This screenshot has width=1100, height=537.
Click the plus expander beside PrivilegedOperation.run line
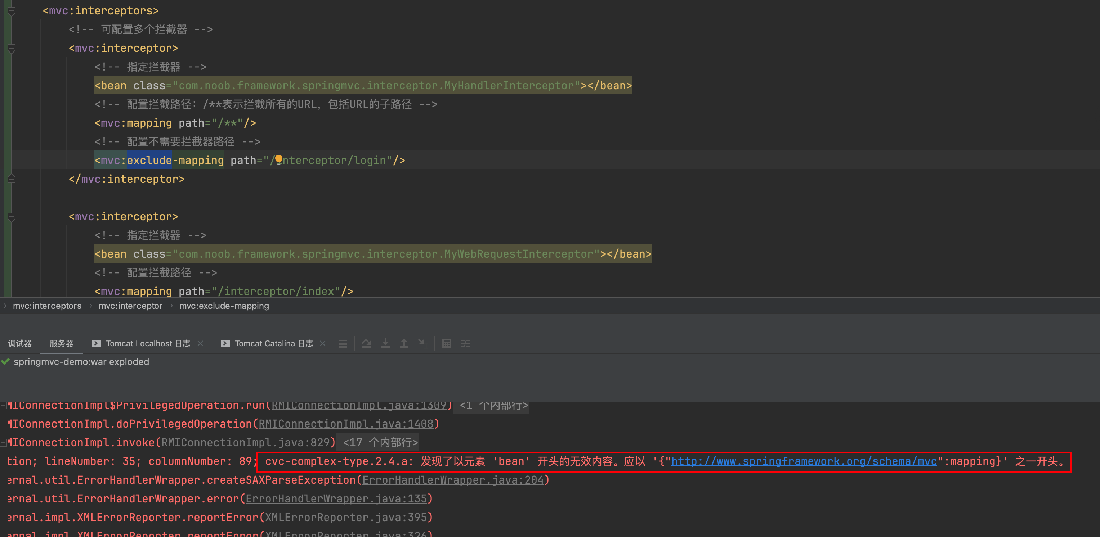[x=3, y=405]
